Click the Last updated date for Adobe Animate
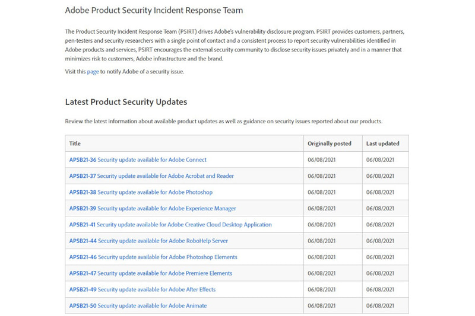Viewport: 475px width, 316px height. point(381,306)
